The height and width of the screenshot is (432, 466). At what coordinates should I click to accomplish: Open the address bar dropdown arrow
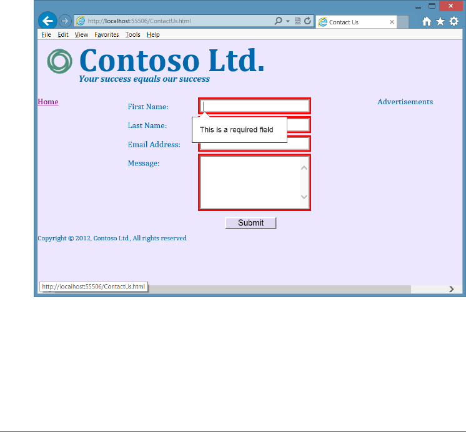tap(288, 21)
